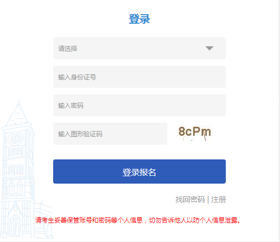280x242 pixels.
Task: Click the small building beside tower base
Action: pyautogui.click(x=43, y=220)
